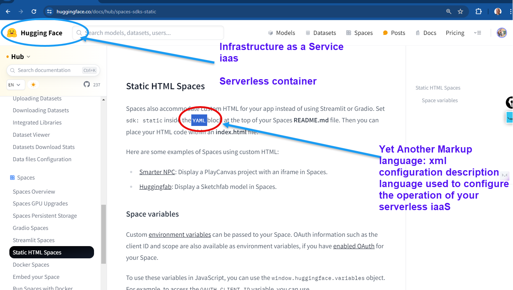513x290 pixels.
Task: Bookmark this page with the star icon
Action: click(x=460, y=12)
